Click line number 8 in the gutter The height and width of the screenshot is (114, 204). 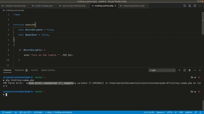tap(8, 50)
